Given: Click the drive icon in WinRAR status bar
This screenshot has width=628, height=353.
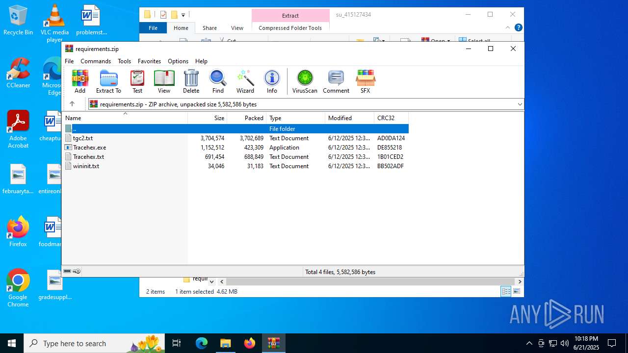Looking at the screenshot, I should pyautogui.click(x=67, y=271).
